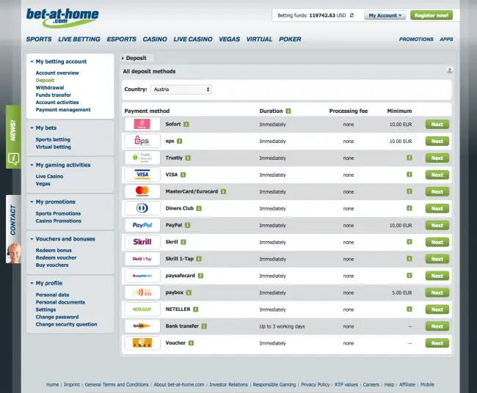Image resolution: width=477 pixels, height=393 pixels.
Task: Open the Withdrawal link in sidebar
Action: (51, 87)
